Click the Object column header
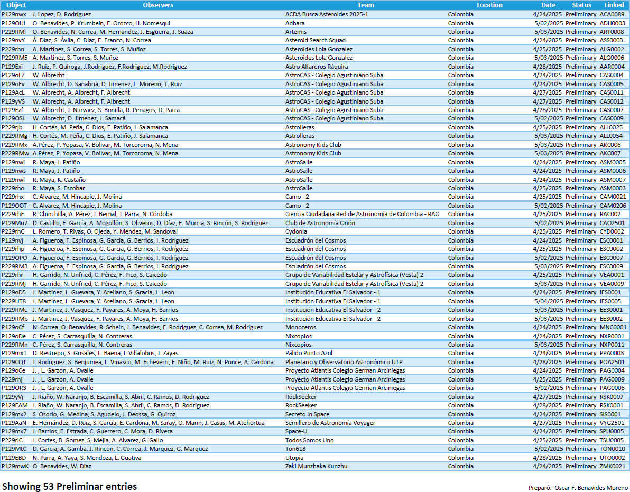Screen dimensions: 630x492 coord(16,5)
